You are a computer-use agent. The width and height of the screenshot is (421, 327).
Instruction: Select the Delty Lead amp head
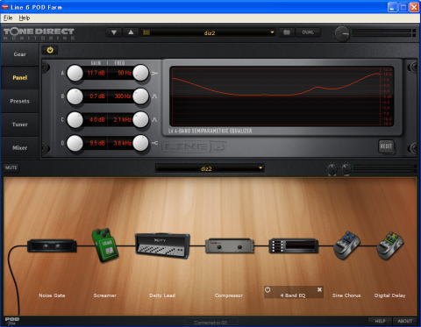pos(162,245)
